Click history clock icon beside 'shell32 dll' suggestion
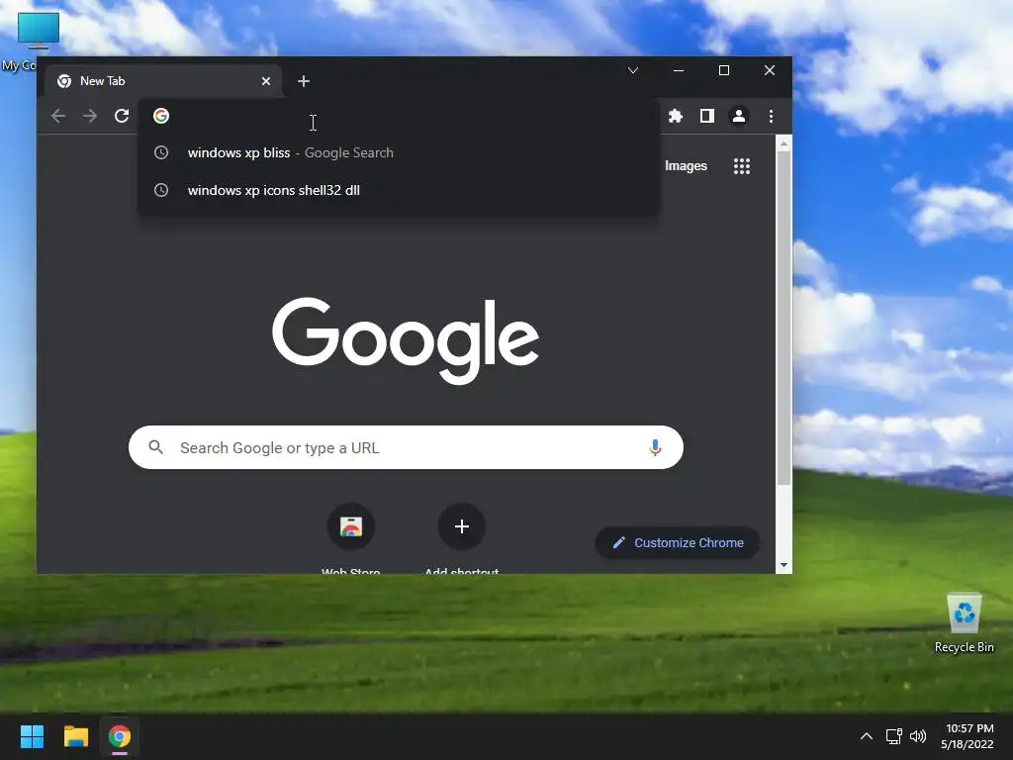 (x=161, y=190)
